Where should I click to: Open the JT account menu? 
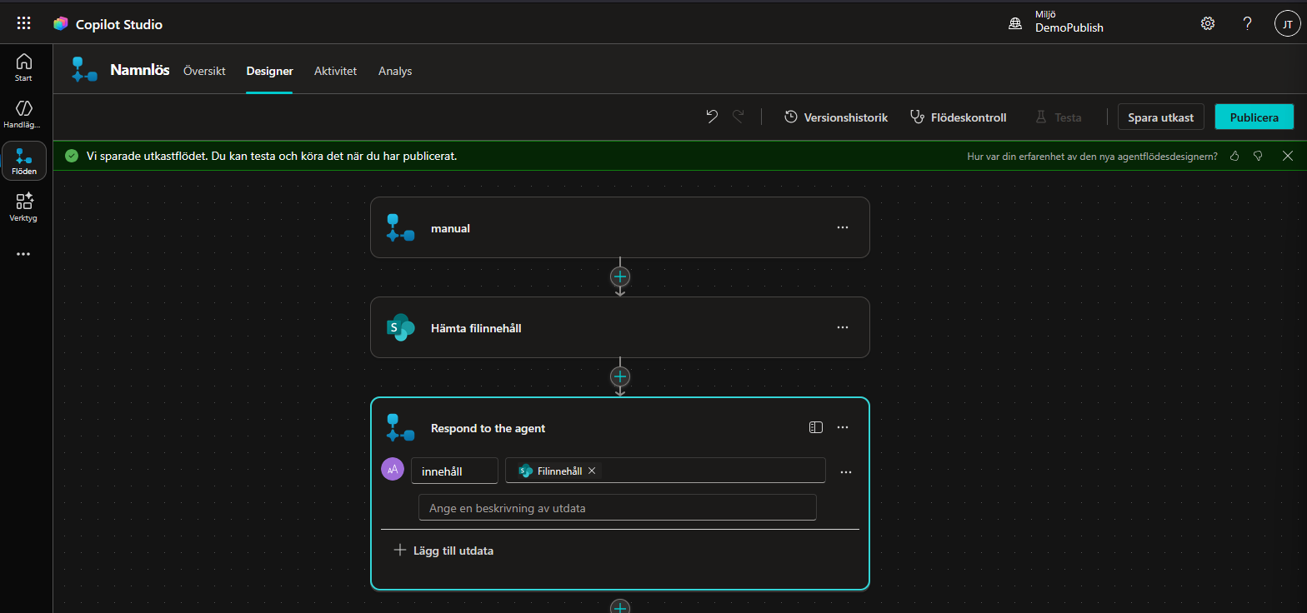click(1288, 23)
